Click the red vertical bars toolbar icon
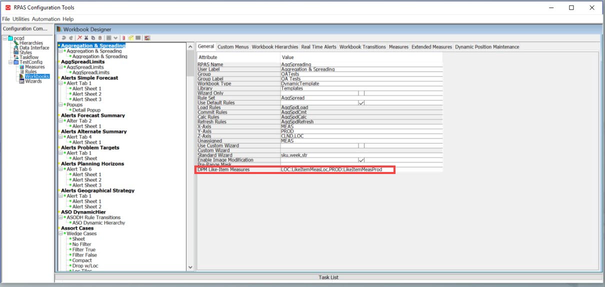Viewport: 605px width, 287px height. [123, 38]
